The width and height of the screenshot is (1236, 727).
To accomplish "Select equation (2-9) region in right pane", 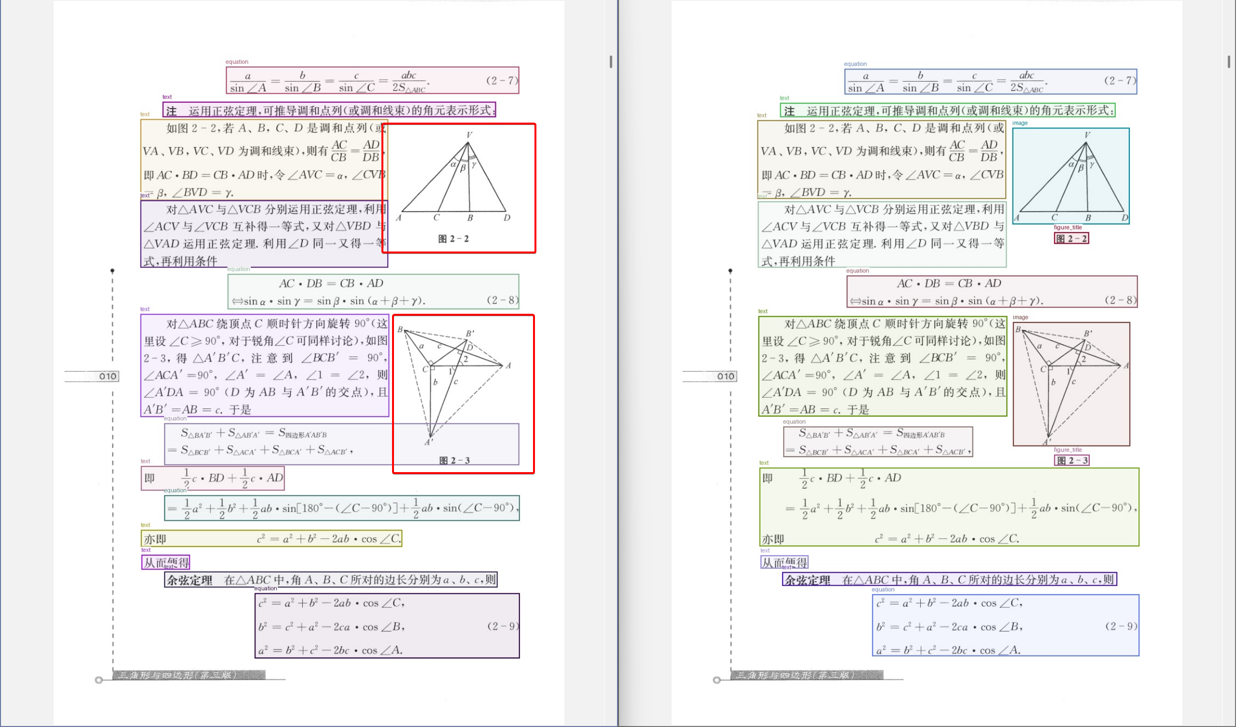I will 1006,626.
